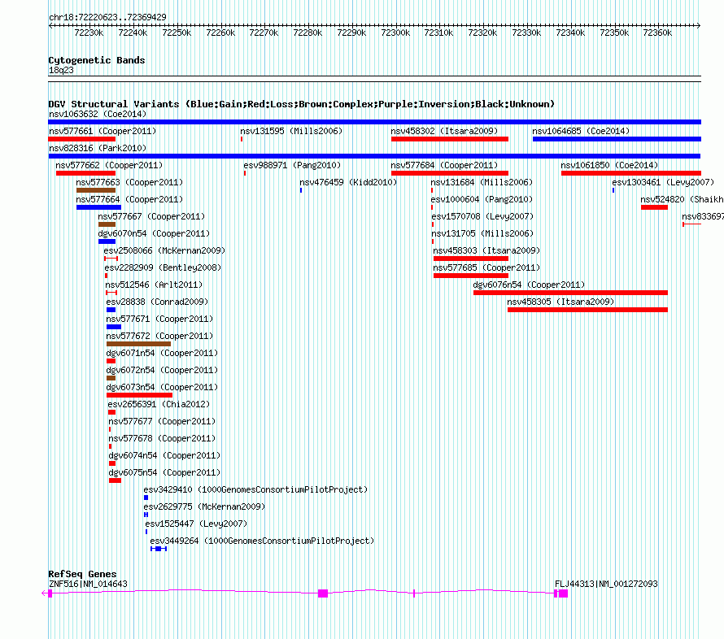Click the nsv833697 variant label at right edge

click(x=703, y=216)
